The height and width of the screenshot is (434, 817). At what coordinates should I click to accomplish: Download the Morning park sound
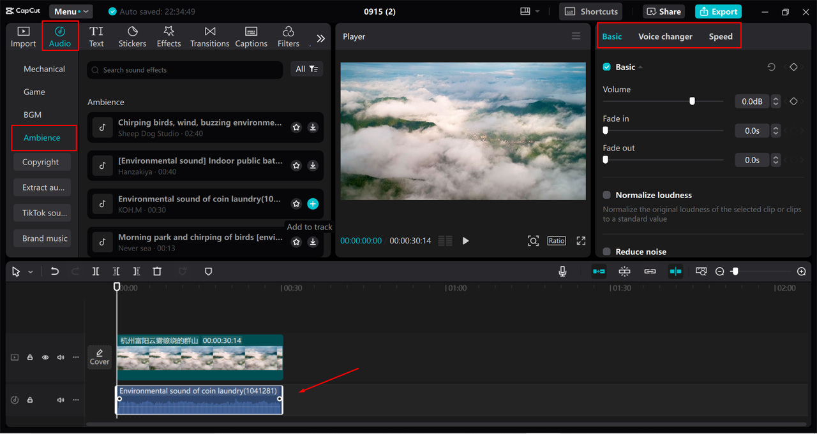pyautogui.click(x=313, y=242)
